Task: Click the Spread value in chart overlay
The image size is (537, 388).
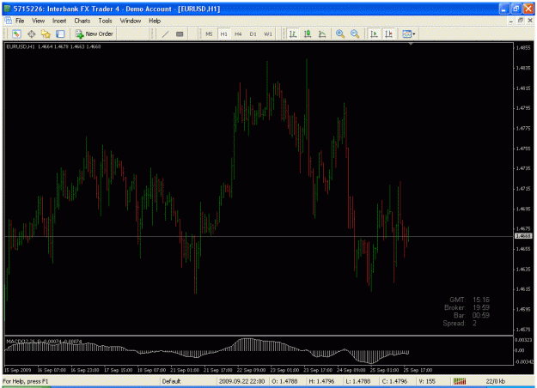Action: click(474, 323)
